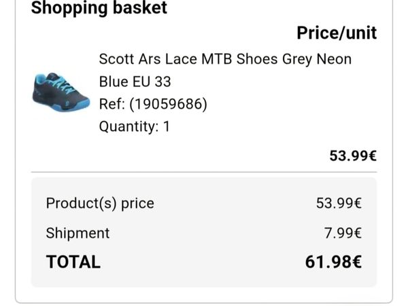Click the 7.99€ shipment cost
Viewport: 408px width, 306px height.
click(x=343, y=233)
